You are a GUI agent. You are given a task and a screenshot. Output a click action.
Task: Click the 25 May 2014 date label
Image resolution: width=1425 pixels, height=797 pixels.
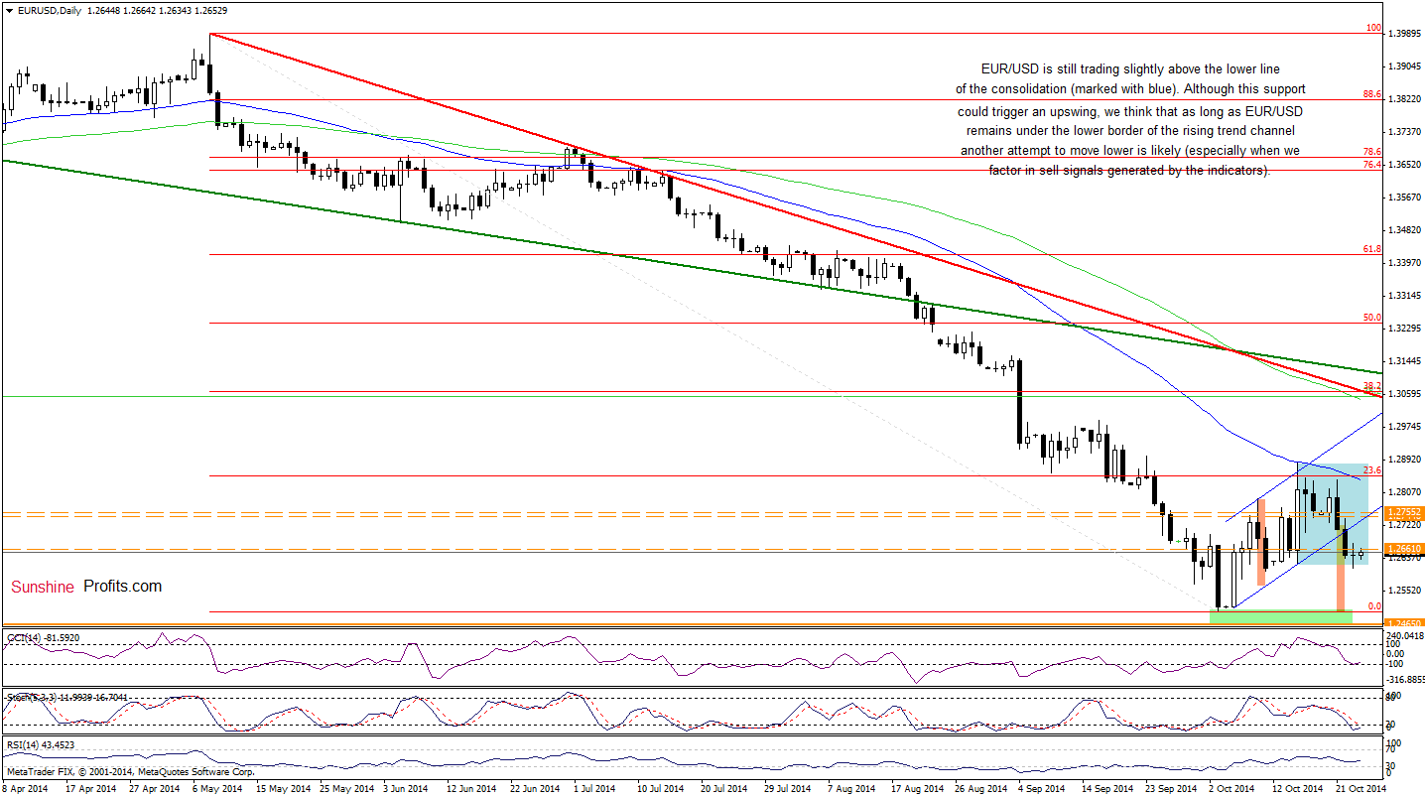(x=345, y=788)
